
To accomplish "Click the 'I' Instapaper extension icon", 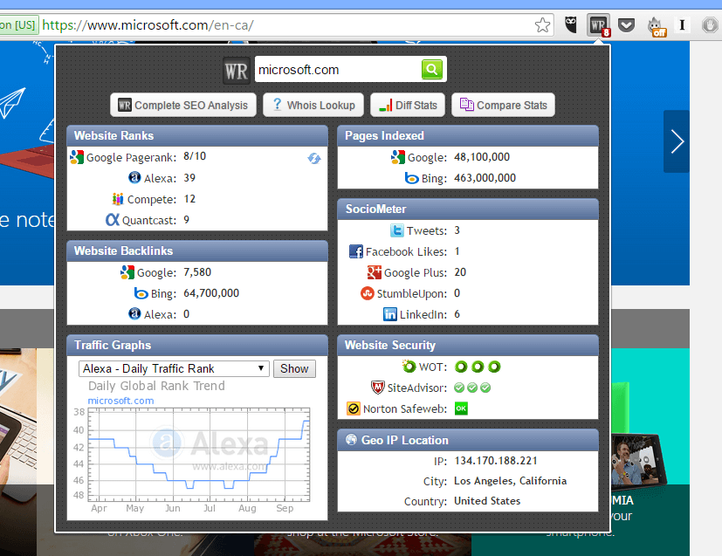I will (x=683, y=24).
